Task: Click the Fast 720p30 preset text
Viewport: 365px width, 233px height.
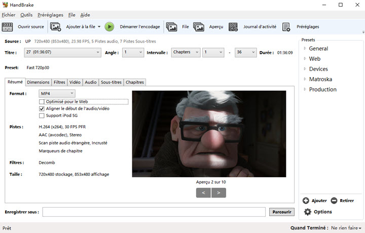Action: pos(38,68)
